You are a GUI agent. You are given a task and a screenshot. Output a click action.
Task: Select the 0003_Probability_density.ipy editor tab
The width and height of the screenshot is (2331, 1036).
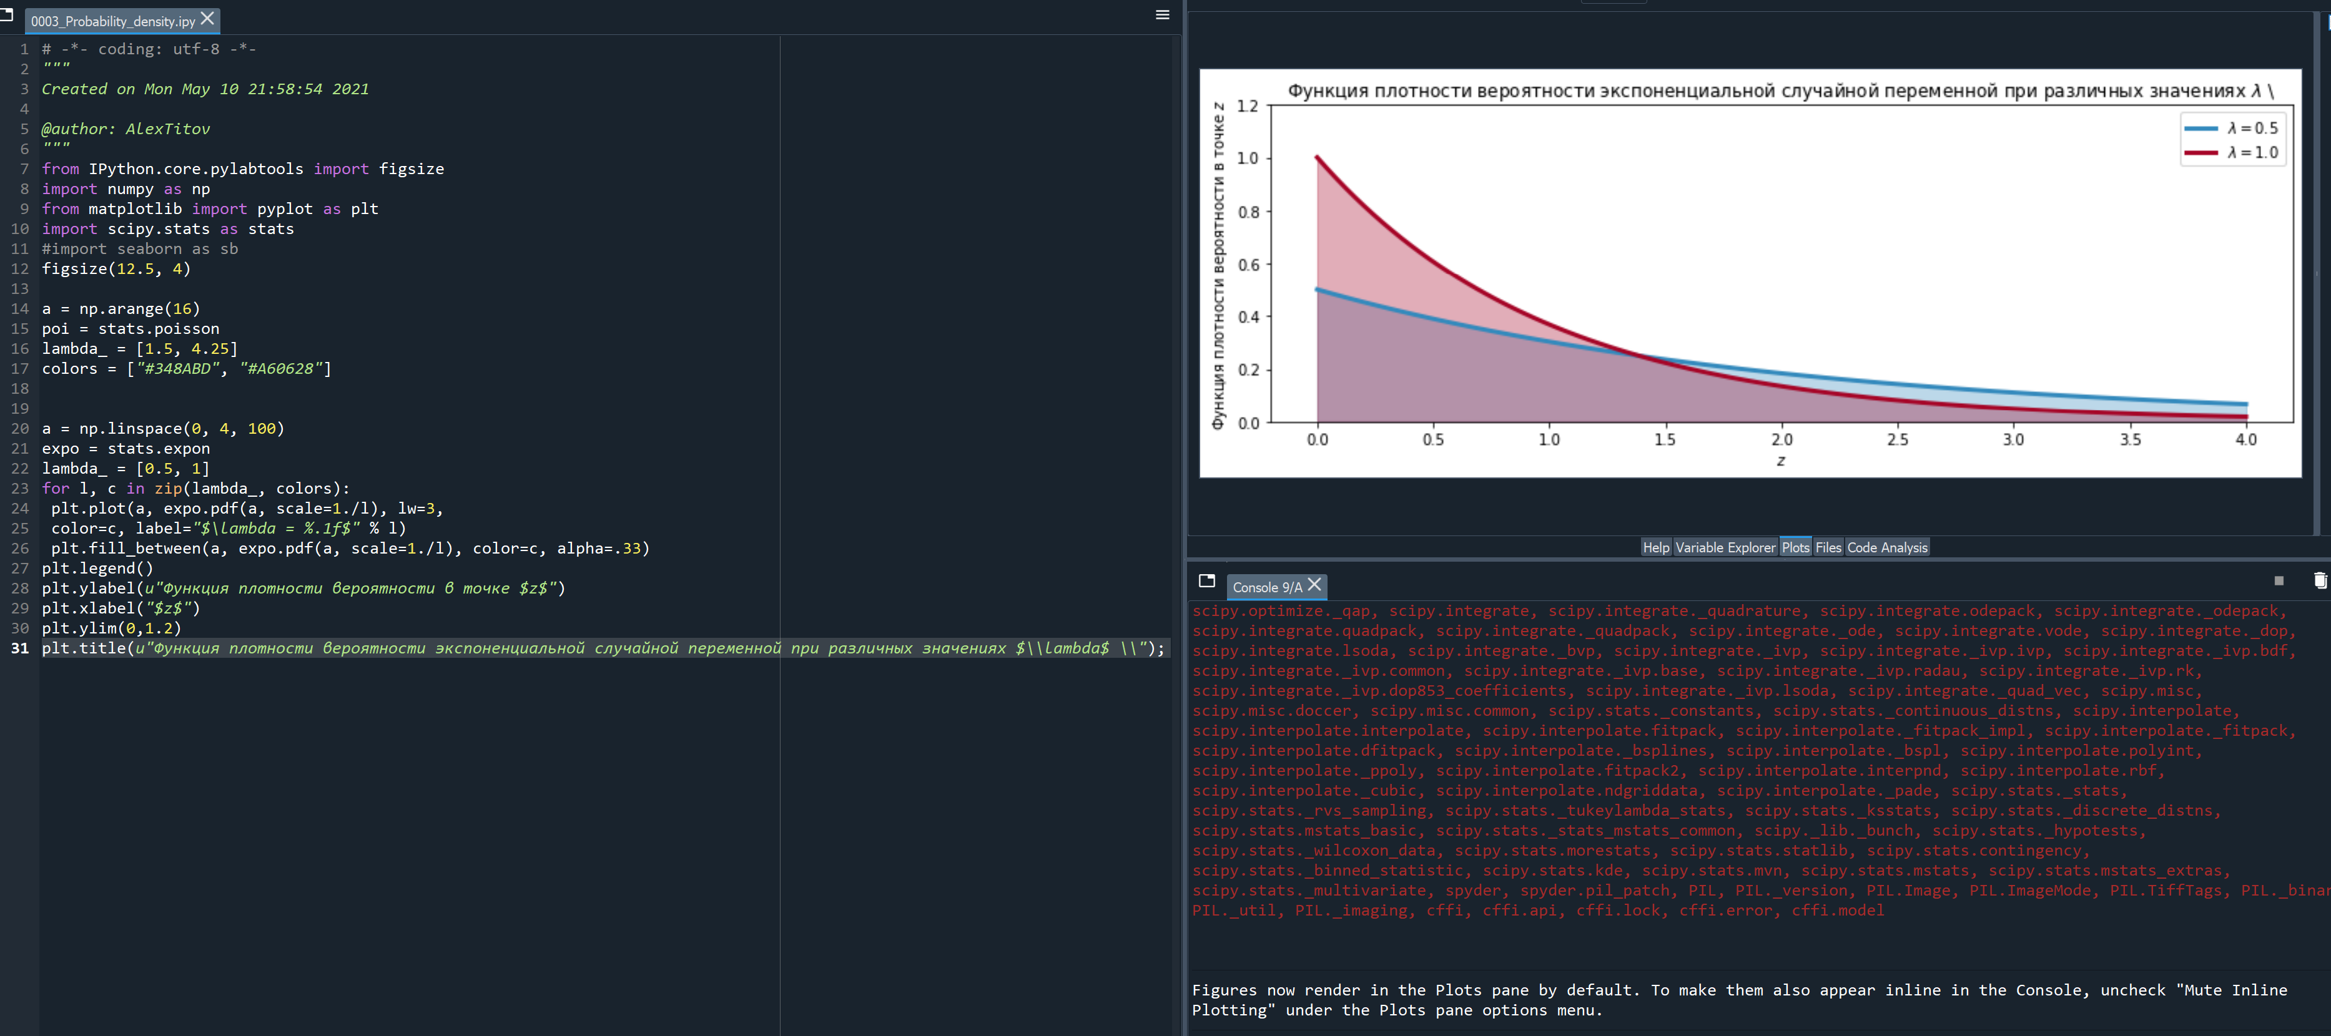point(112,21)
